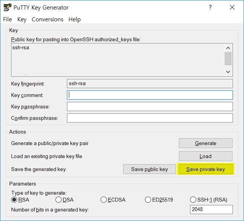
Task: Click Save private key button
Action: [205, 169]
